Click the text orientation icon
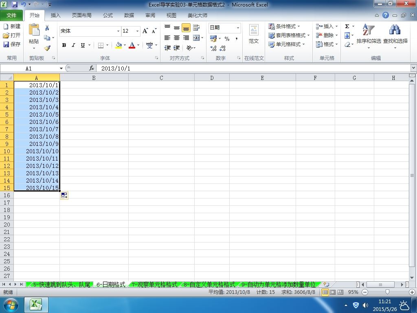Viewport: 417px width, 313px height. (189, 48)
